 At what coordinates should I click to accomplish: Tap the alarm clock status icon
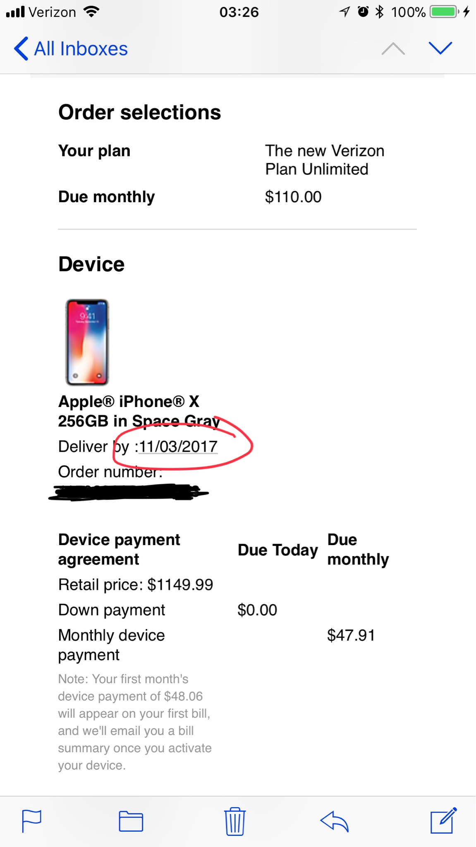tap(363, 12)
